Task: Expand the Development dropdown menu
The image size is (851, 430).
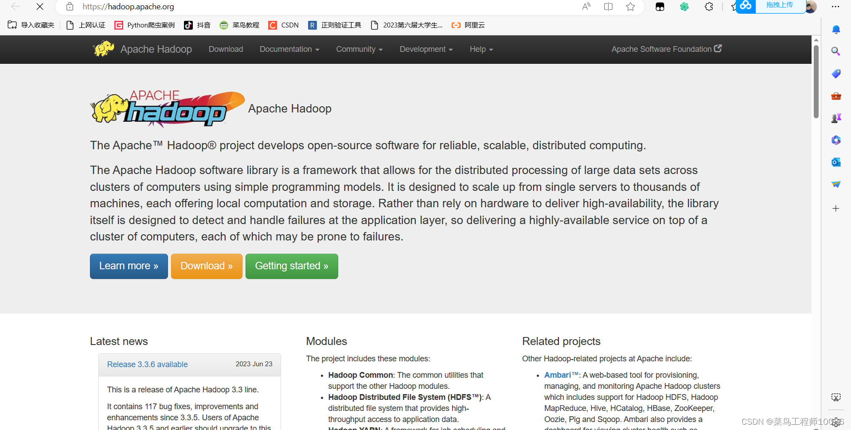Action: [x=426, y=49]
